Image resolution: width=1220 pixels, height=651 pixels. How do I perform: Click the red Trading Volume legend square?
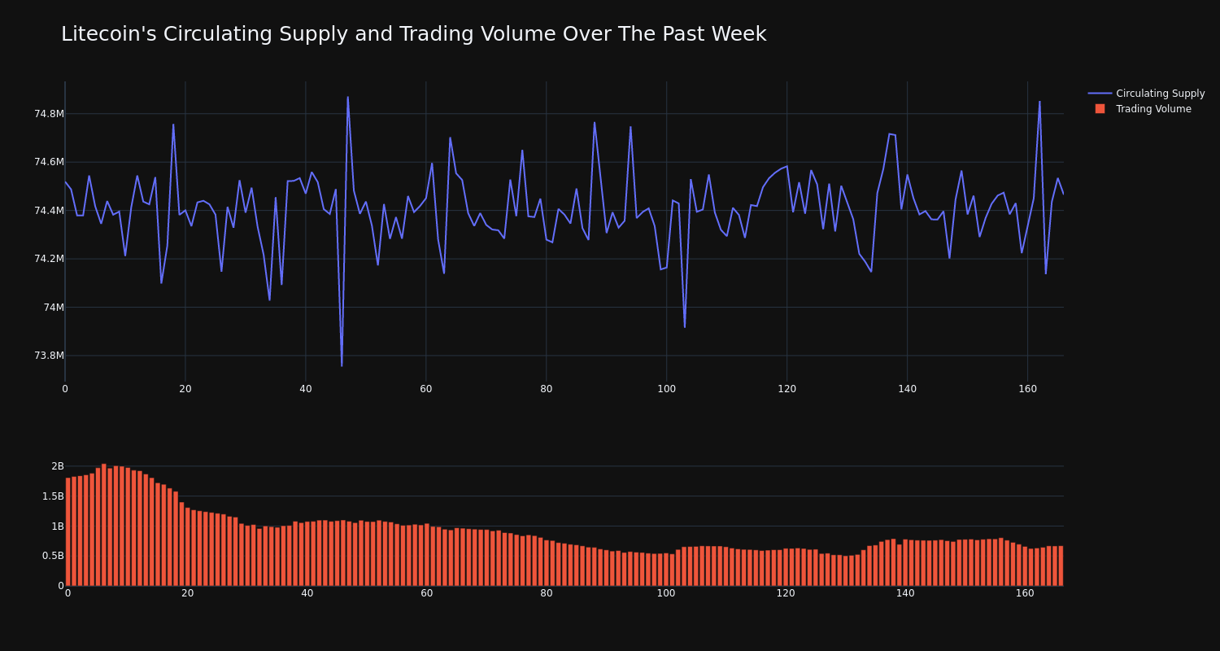click(x=1100, y=109)
